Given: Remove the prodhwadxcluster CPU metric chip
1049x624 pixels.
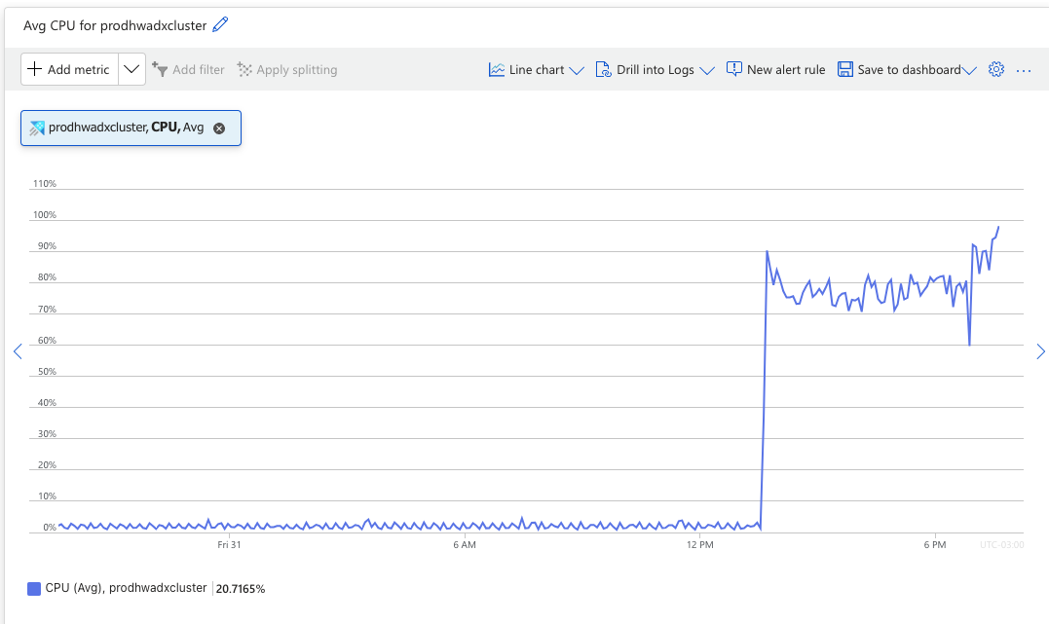Looking at the screenshot, I should coord(219,128).
